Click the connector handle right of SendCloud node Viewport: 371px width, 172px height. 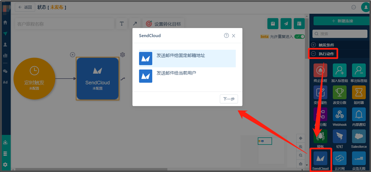coord(123,79)
